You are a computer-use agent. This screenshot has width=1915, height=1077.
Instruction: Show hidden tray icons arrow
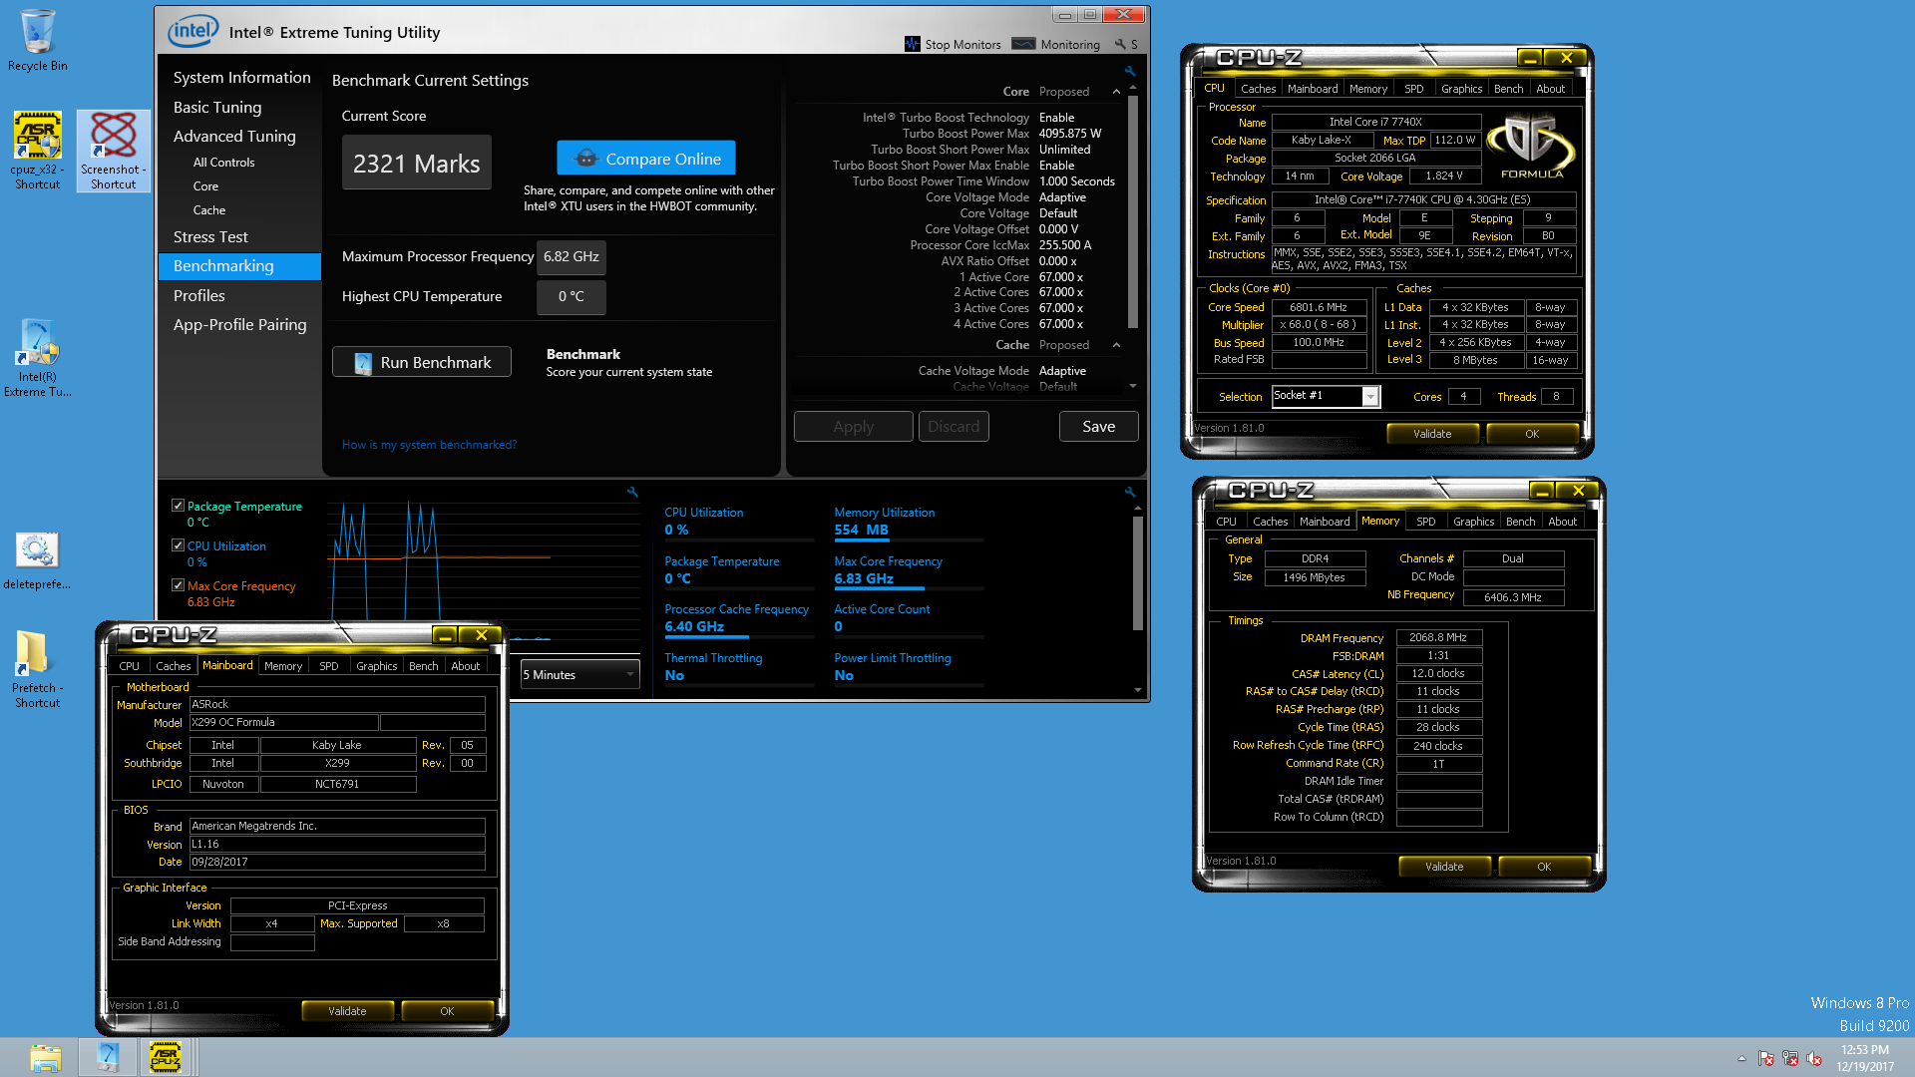1741,1058
